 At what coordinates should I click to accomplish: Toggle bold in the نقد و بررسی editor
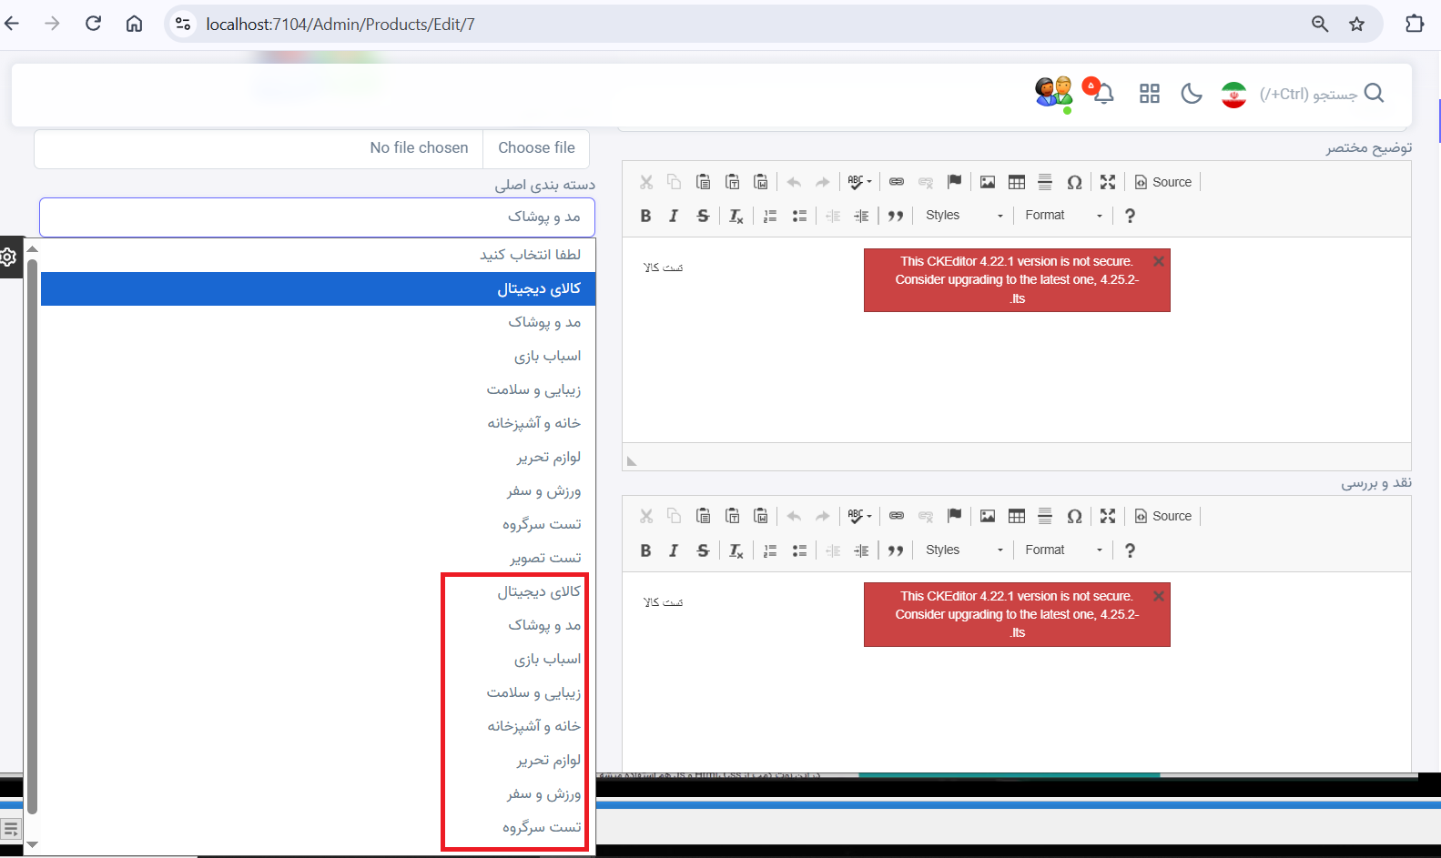645,550
